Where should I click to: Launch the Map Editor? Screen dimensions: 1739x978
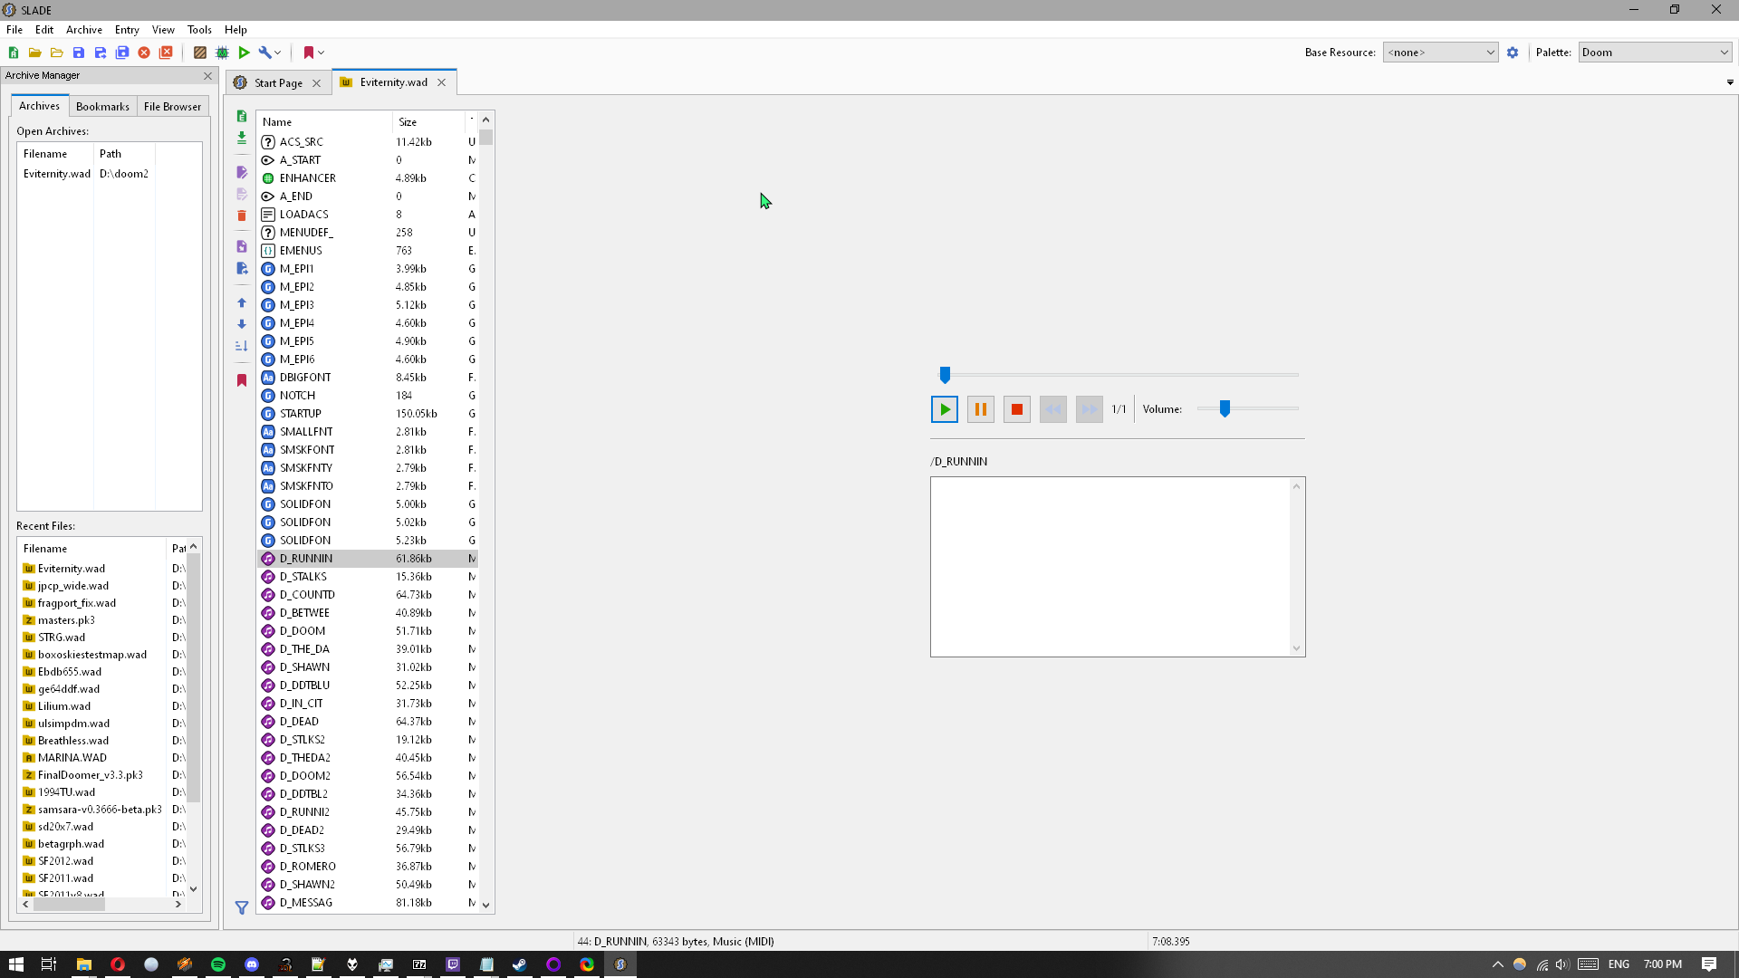[x=222, y=53]
